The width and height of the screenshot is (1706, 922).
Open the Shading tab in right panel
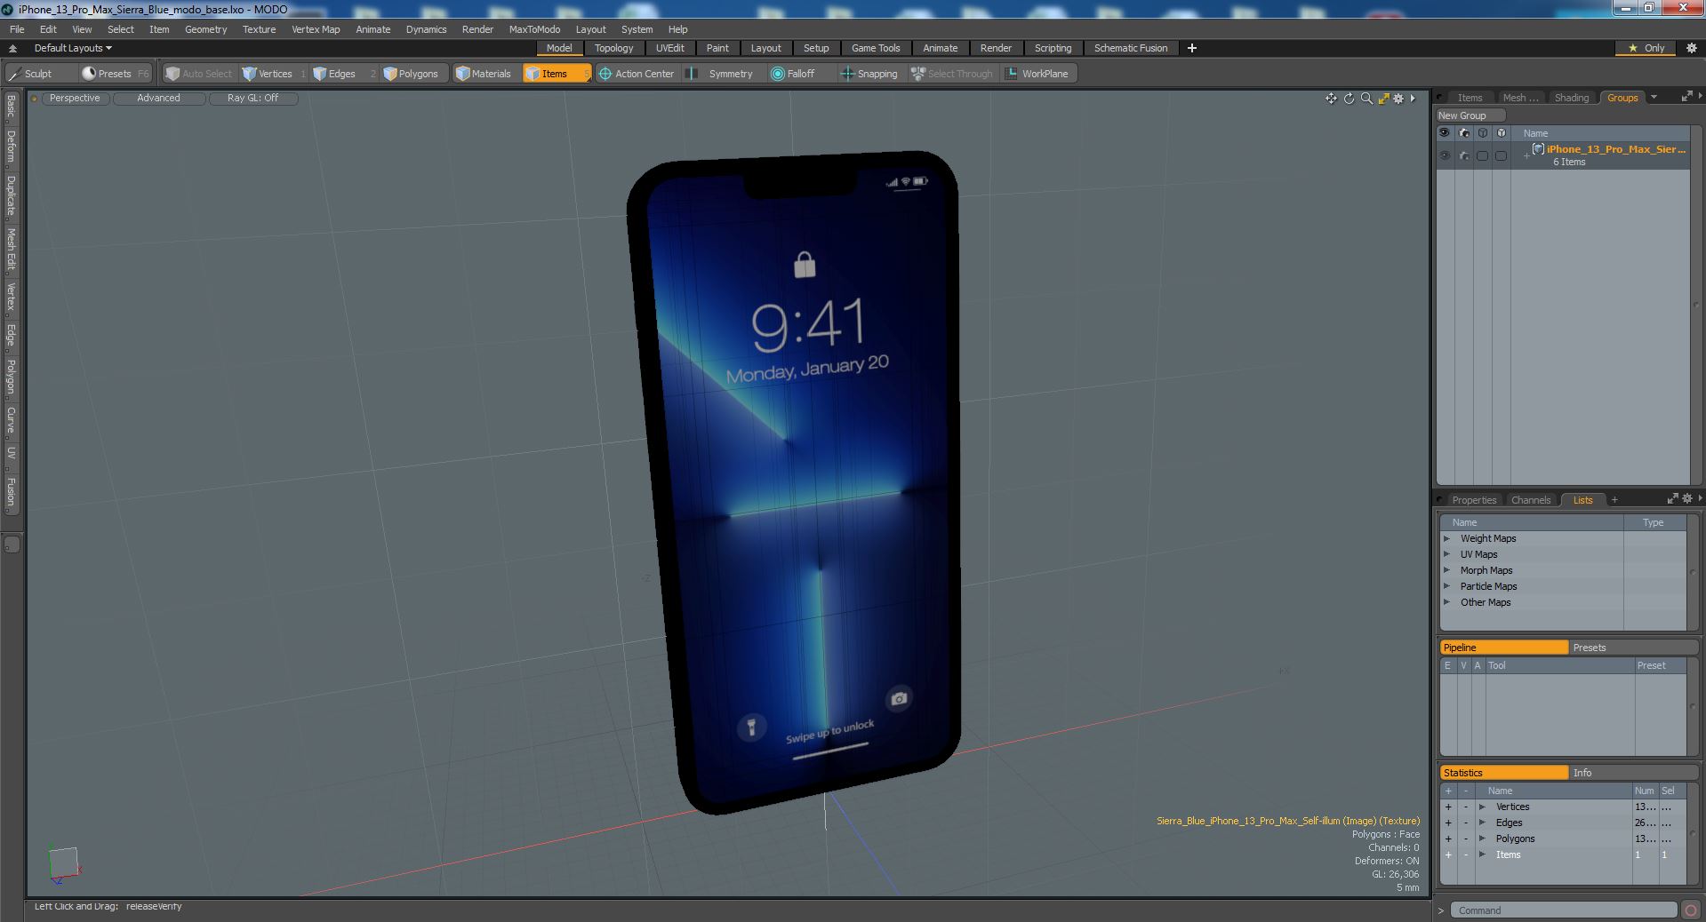point(1571,98)
